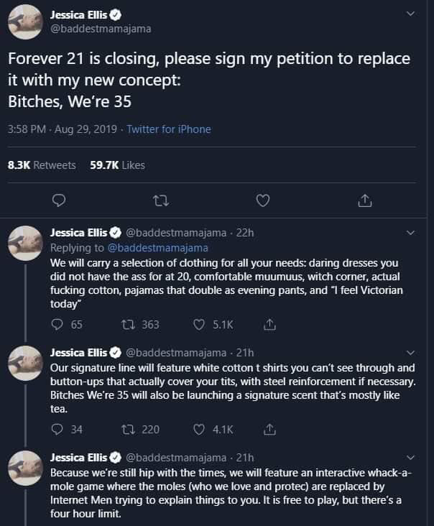Share the main Forever 21 tweet
The width and height of the screenshot is (434, 526).
click(x=364, y=200)
